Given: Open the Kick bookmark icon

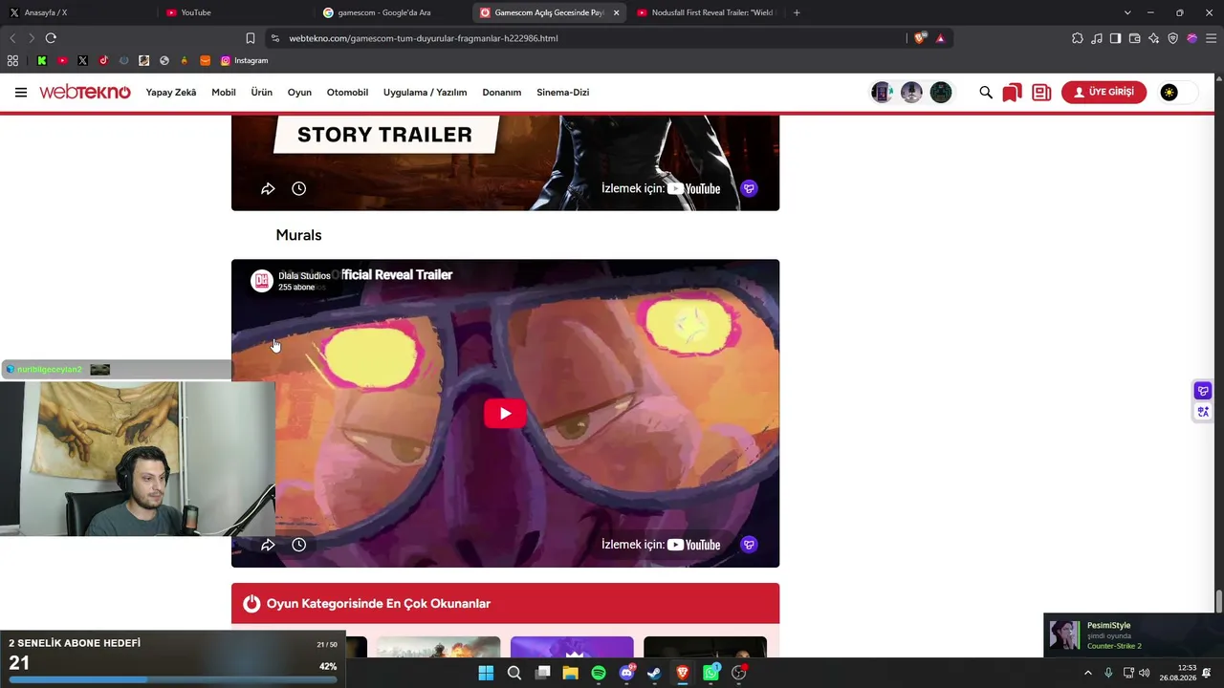Looking at the screenshot, I should [x=42, y=60].
